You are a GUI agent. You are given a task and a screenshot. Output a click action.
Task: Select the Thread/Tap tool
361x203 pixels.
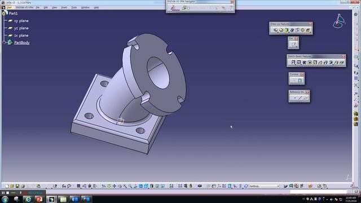click(302, 30)
